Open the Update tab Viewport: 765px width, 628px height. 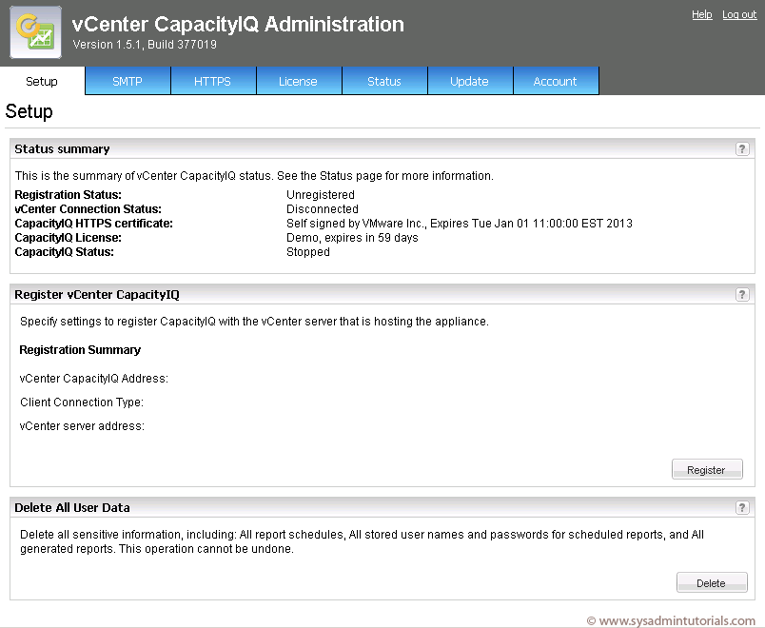(x=470, y=81)
